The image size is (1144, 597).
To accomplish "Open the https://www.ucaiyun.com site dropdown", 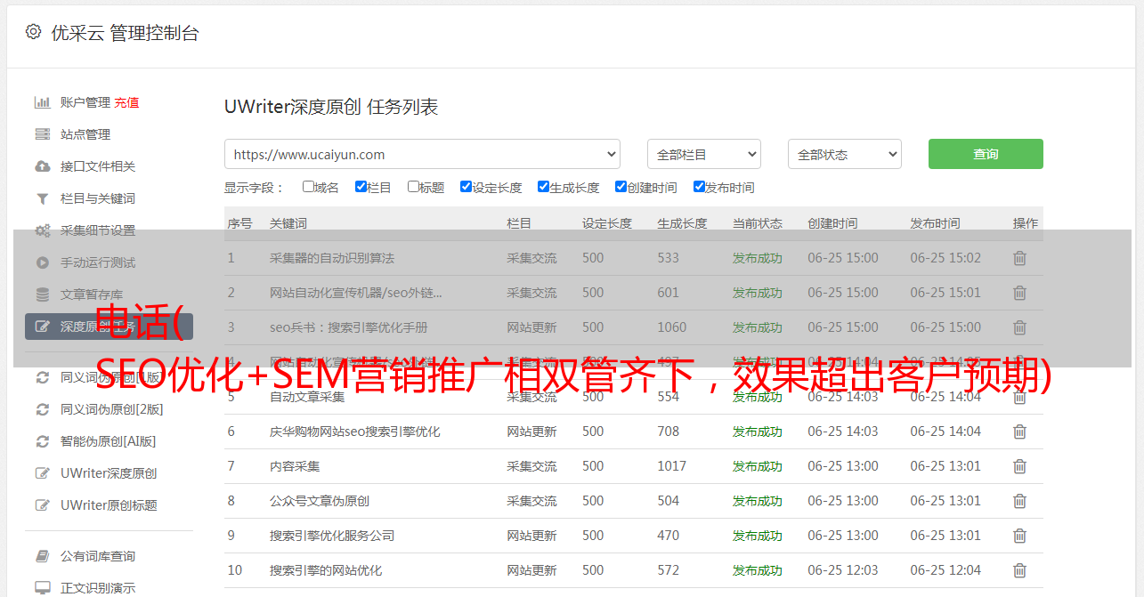I will [422, 154].
